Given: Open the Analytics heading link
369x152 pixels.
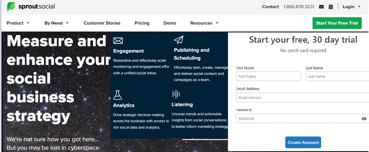Looking at the screenshot, I should click(124, 105).
